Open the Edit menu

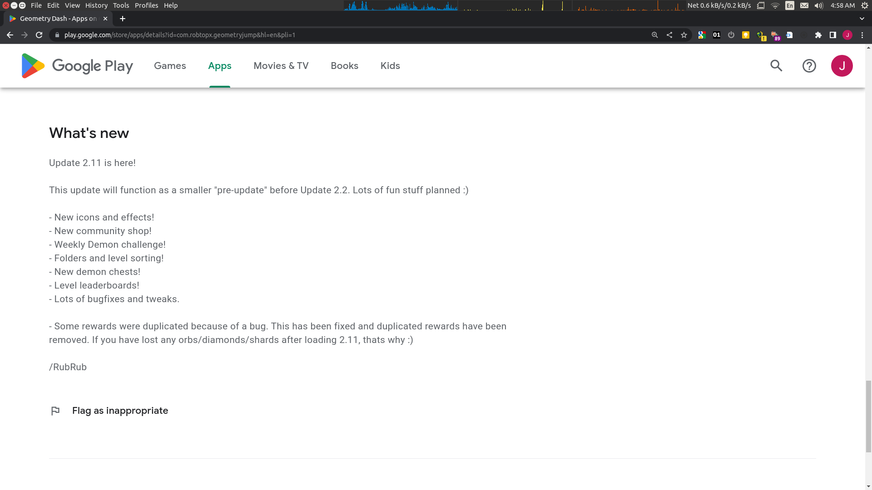click(x=53, y=5)
